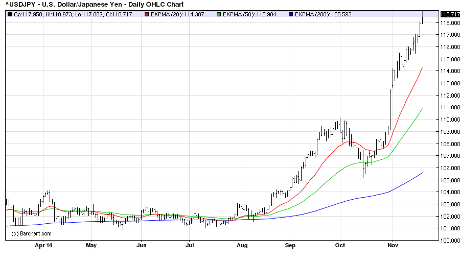Viewport: 460px width, 261px height.
Task: Click the green EXPMA (50) legend swatch
Action: [x=219, y=14]
